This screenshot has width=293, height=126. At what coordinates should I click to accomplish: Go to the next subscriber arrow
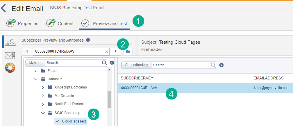(116, 52)
